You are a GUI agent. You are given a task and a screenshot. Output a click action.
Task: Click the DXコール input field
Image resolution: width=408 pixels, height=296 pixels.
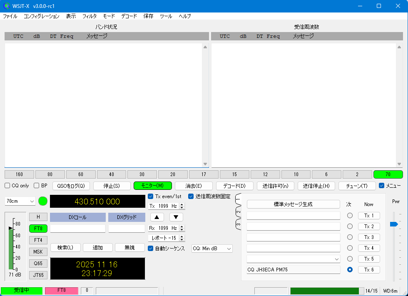pyautogui.click(x=77, y=229)
